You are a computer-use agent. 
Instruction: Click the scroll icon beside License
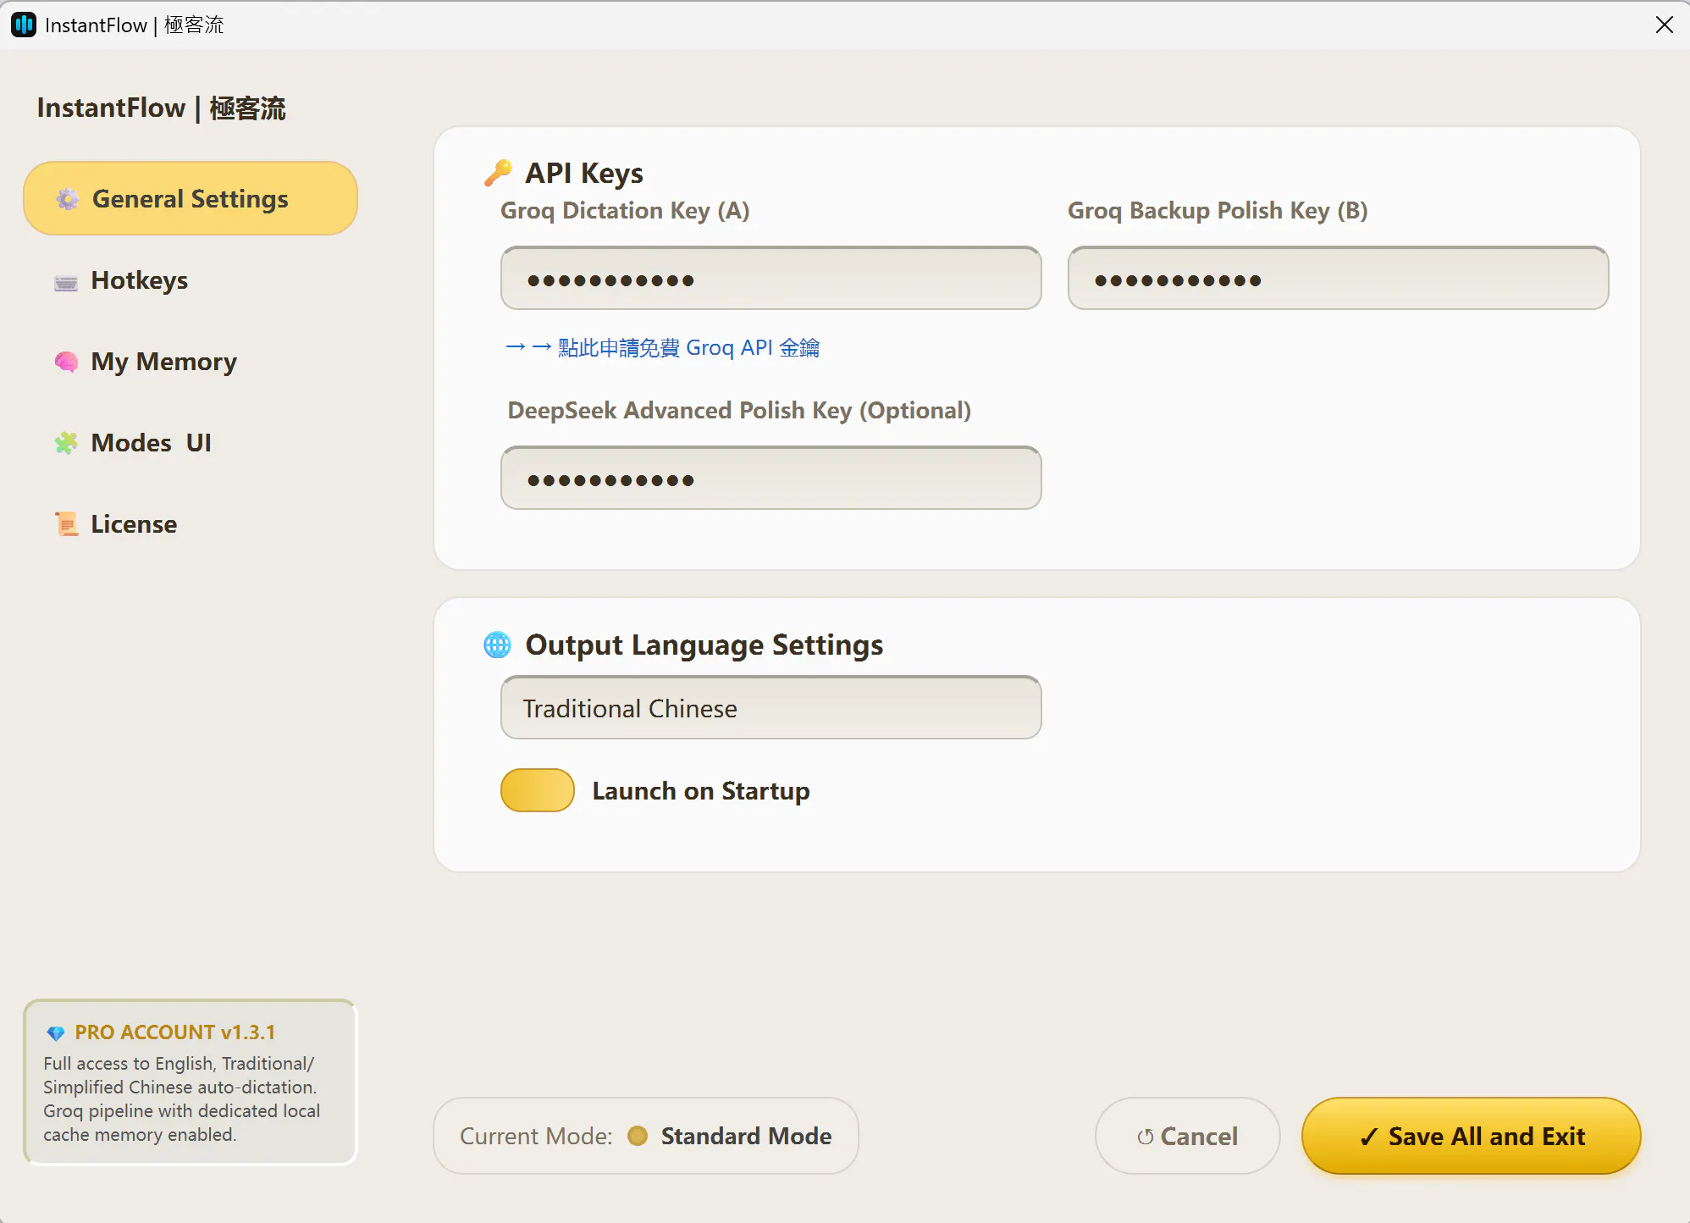66,524
